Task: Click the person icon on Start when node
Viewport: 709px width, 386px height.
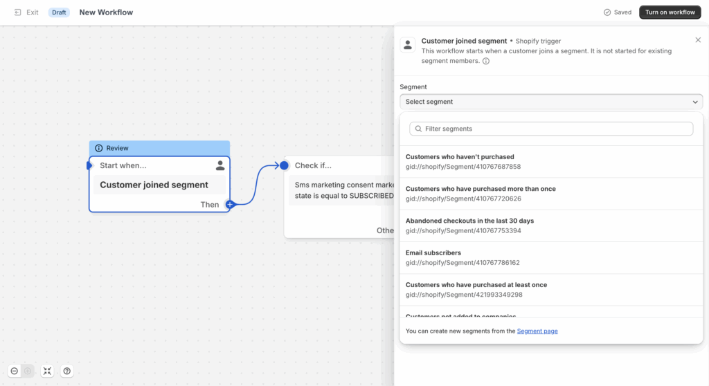Action: pyautogui.click(x=219, y=165)
